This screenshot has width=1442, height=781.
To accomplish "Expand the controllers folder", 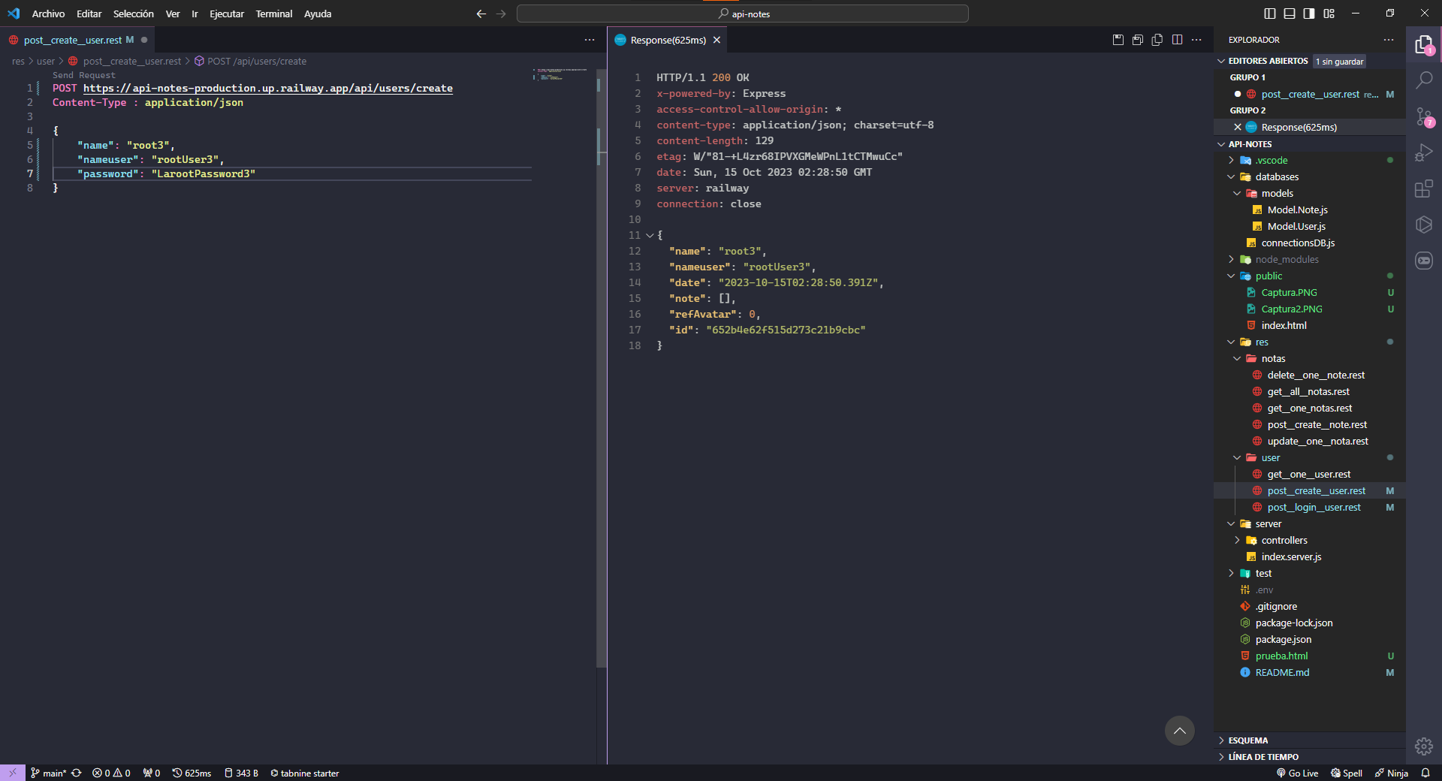I will click(1284, 540).
